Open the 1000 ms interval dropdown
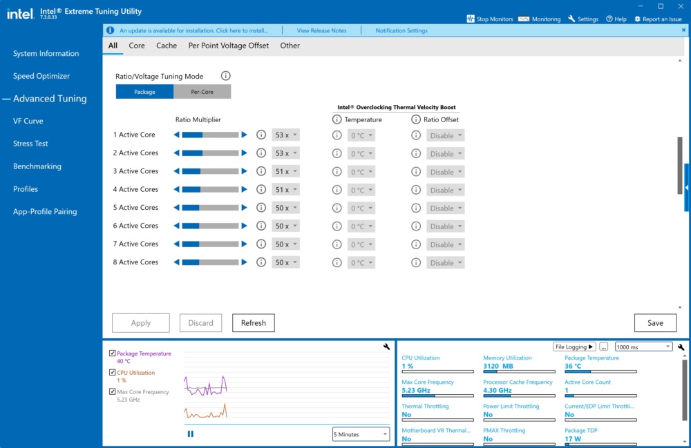Viewport: 691px width, 448px height. click(643, 347)
